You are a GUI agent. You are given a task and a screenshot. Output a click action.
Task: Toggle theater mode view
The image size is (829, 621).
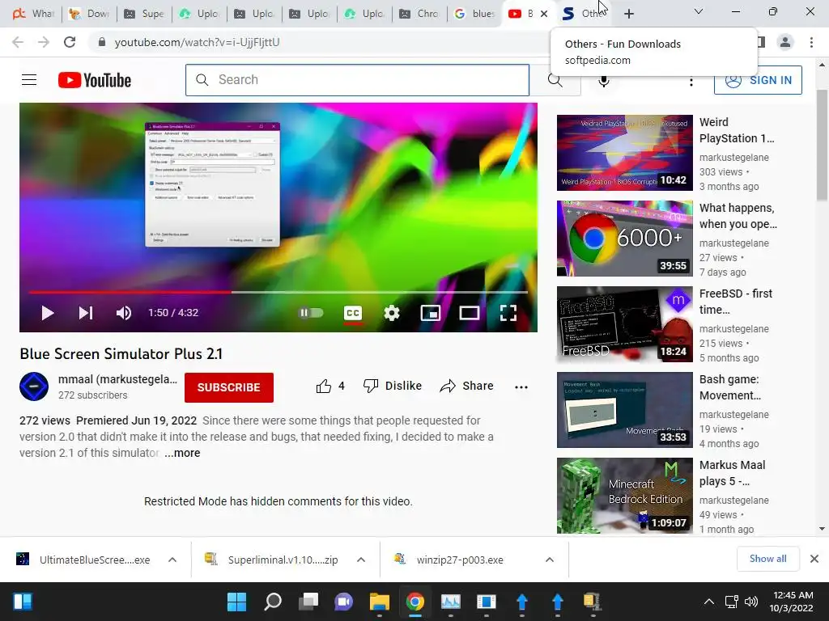pyautogui.click(x=469, y=313)
